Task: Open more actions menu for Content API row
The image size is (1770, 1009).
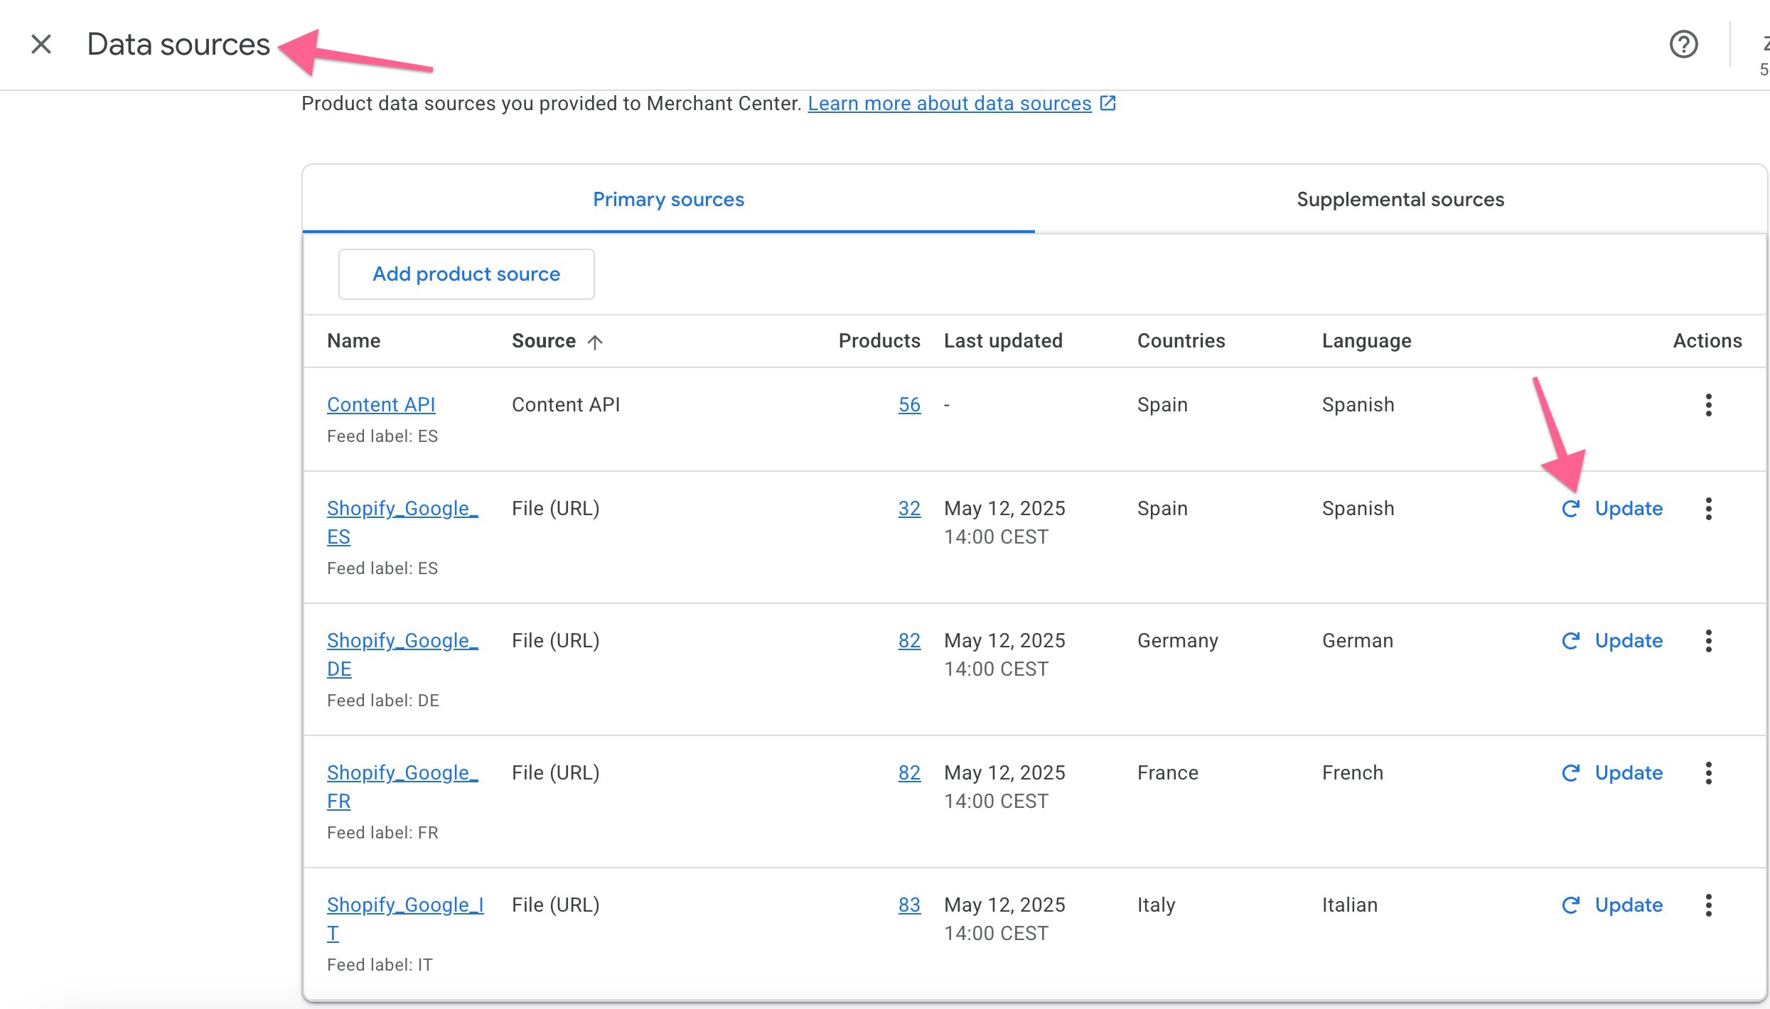Action: click(x=1708, y=405)
